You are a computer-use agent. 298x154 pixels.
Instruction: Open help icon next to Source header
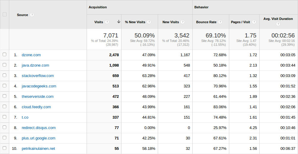pos(32,15)
